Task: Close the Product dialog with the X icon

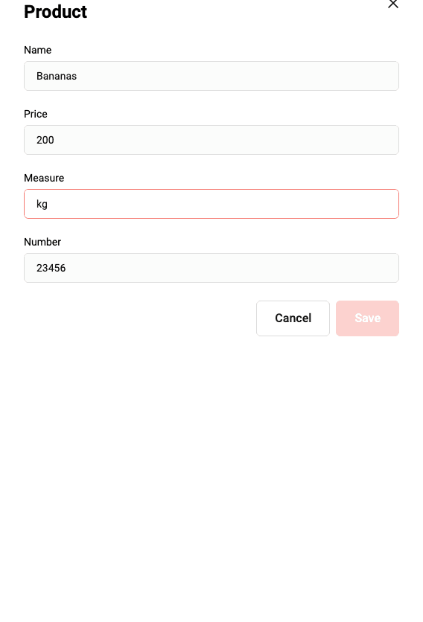Action: [392, 4]
